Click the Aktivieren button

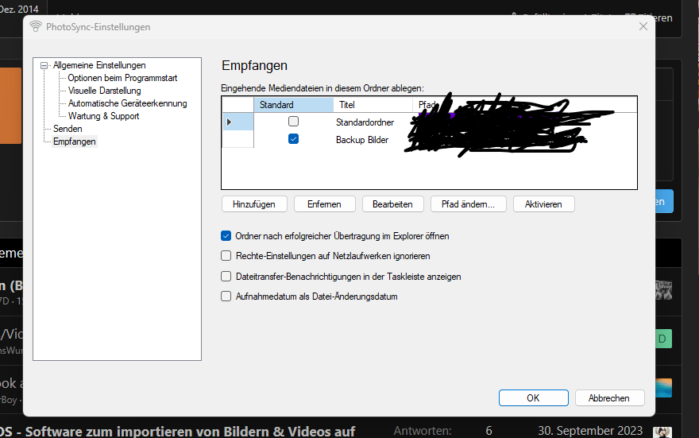click(x=543, y=204)
